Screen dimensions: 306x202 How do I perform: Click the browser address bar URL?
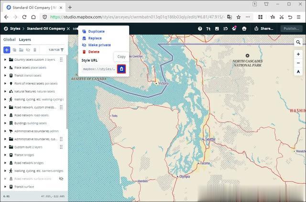click(137, 17)
